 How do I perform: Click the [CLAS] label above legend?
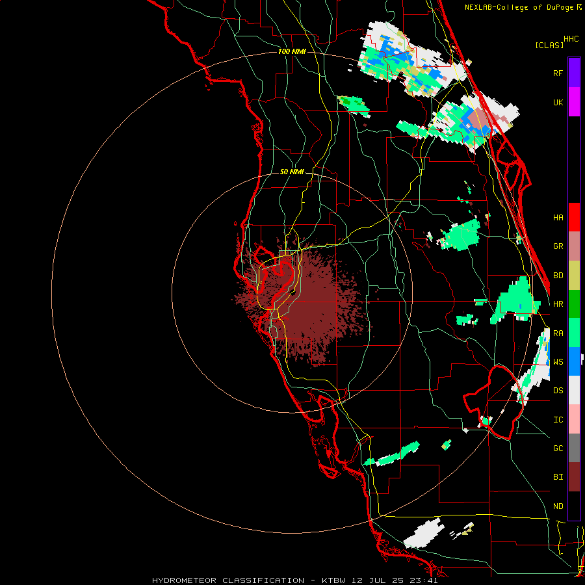coord(549,45)
